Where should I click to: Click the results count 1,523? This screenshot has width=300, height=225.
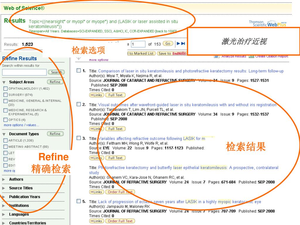coord(27,45)
